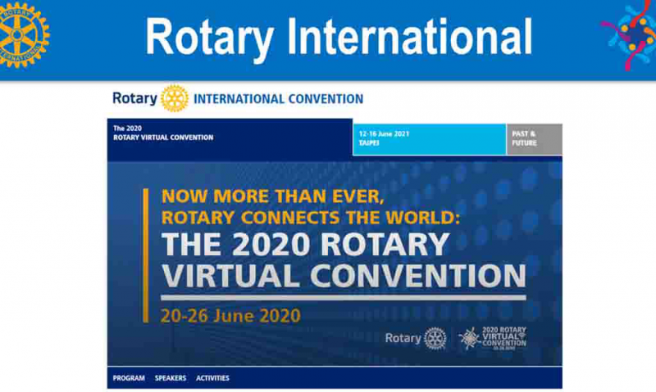Viewport: 656px width, 392px height.
Task: Click 'Now more than ever' headline text
Action: (273, 196)
